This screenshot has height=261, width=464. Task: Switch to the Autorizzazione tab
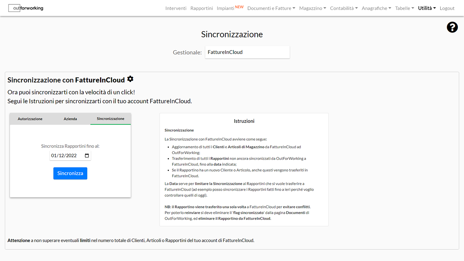[30, 119]
